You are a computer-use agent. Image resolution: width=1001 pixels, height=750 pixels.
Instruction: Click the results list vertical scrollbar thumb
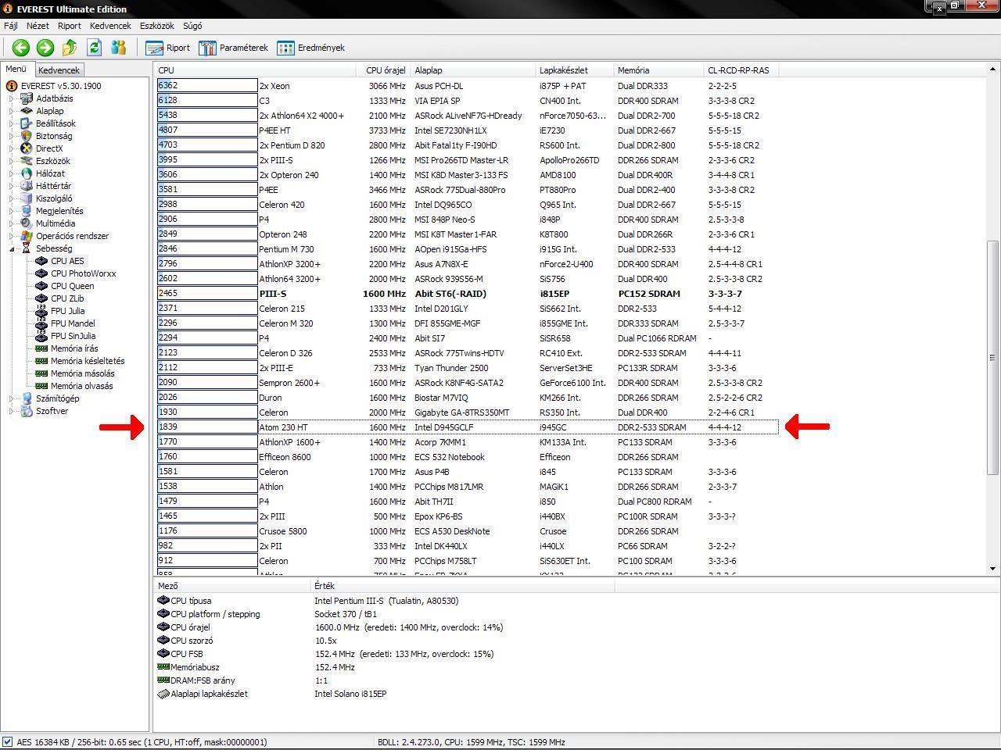994,358
